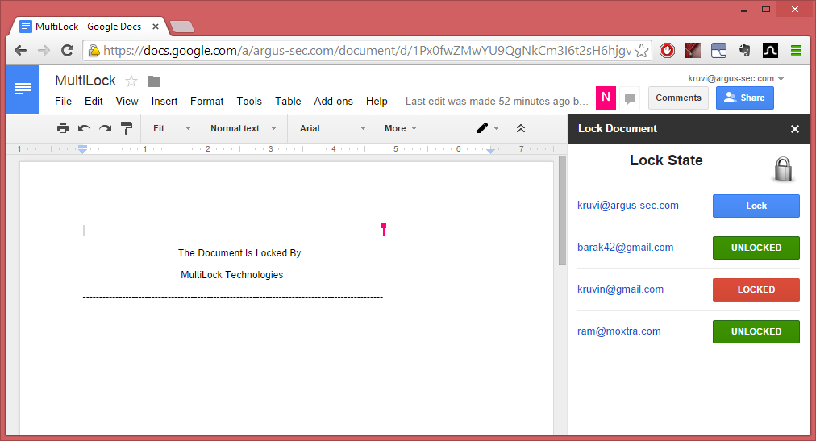The image size is (816, 441).
Task: Open the Format menu
Action: (x=206, y=102)
